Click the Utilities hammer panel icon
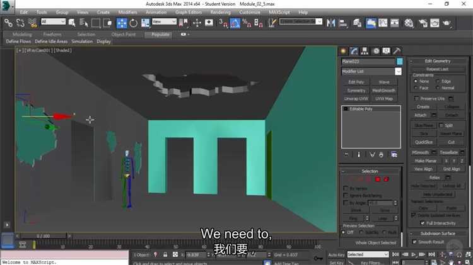This screenshot has height=265, width=473. point(397,51)
